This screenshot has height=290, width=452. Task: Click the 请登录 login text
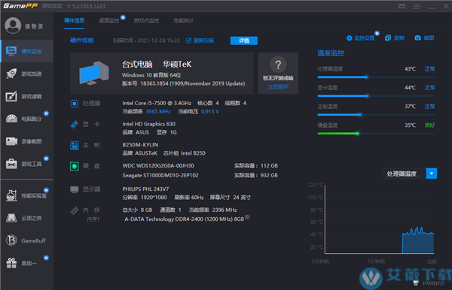34,26
